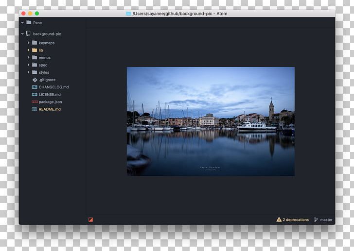Click the harbor background photo
354x251 pixels.
click(x=210, y=121)
